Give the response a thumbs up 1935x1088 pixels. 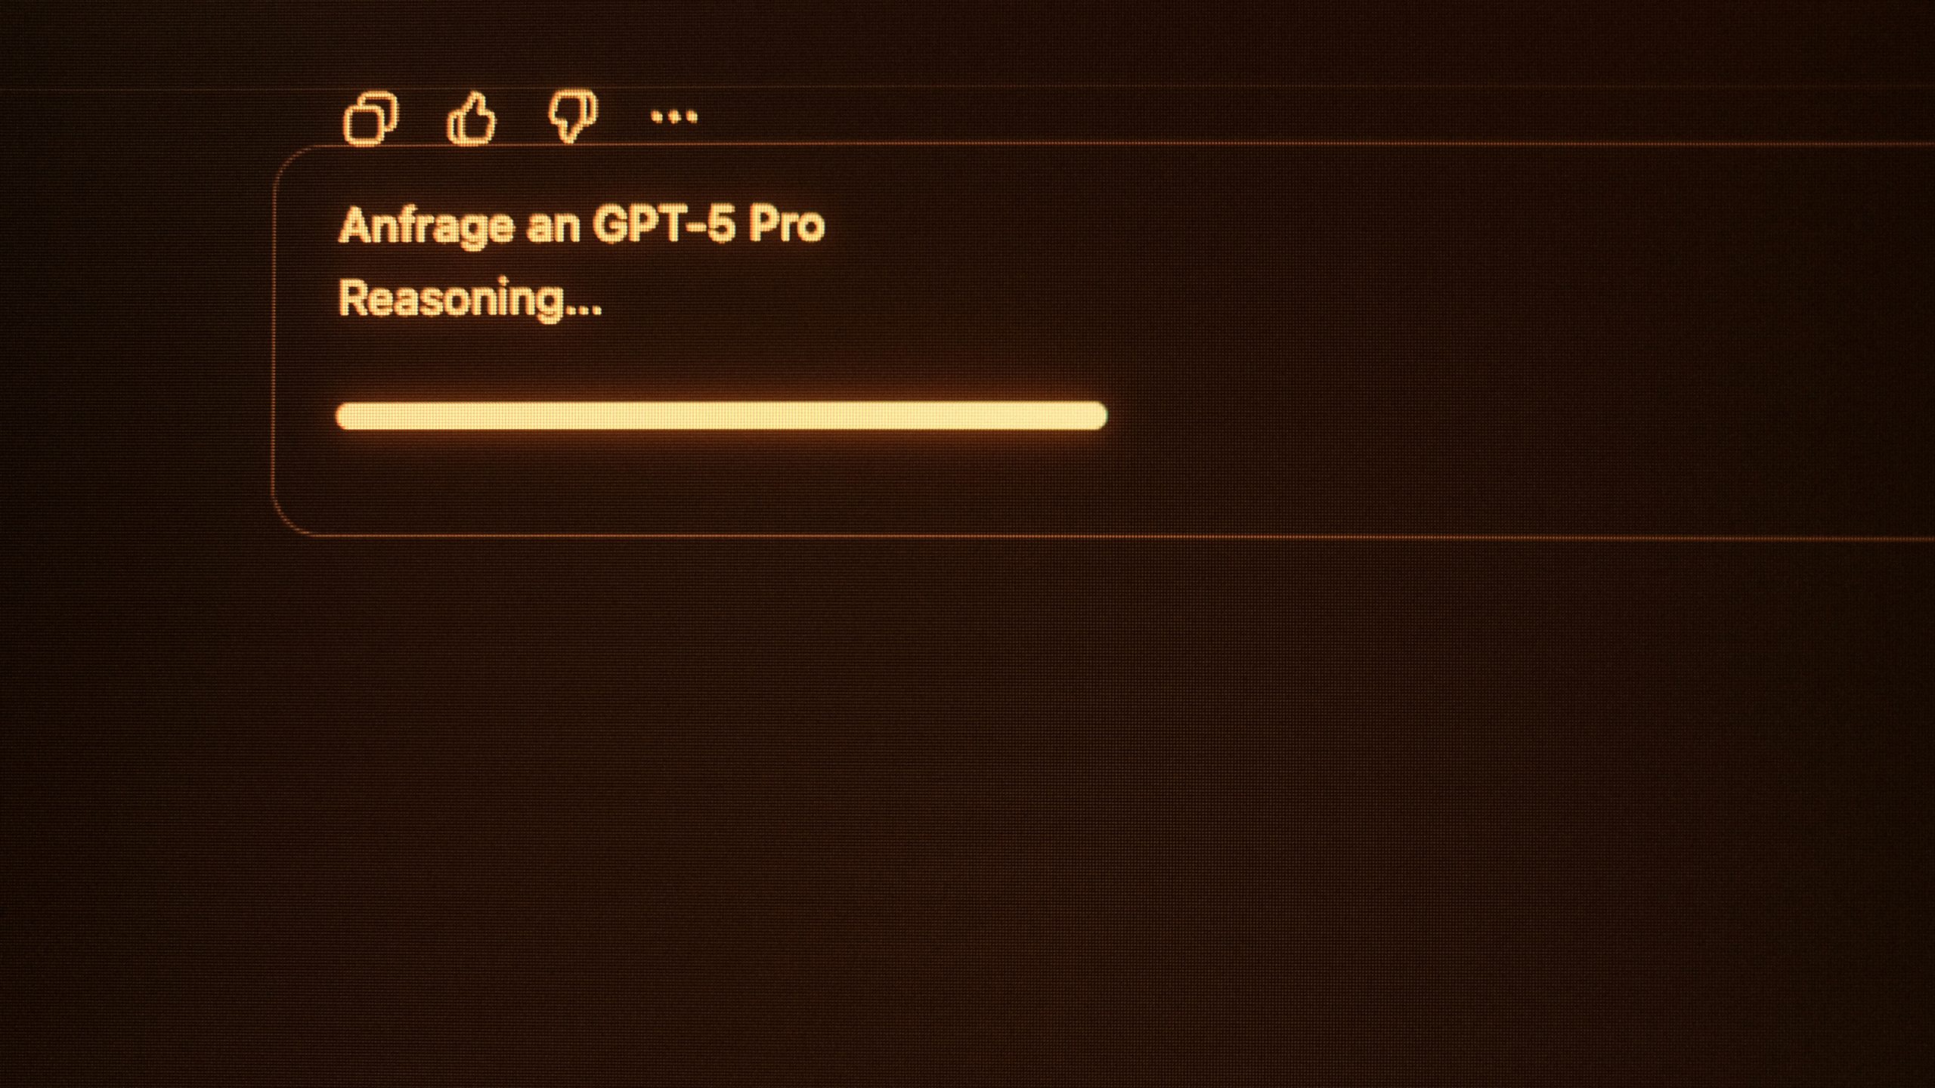click(472, 118)
